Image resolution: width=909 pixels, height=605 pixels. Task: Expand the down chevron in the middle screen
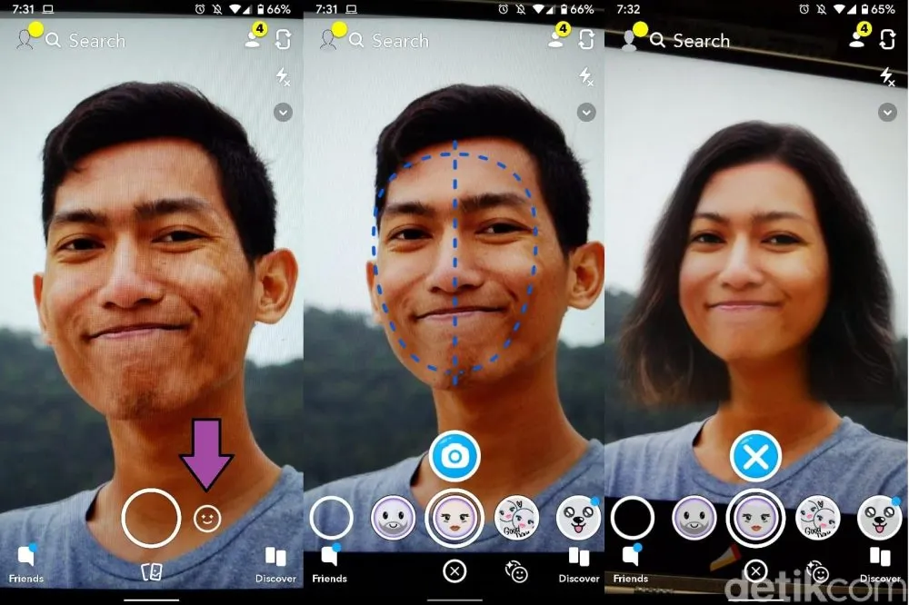pos(586,112)
